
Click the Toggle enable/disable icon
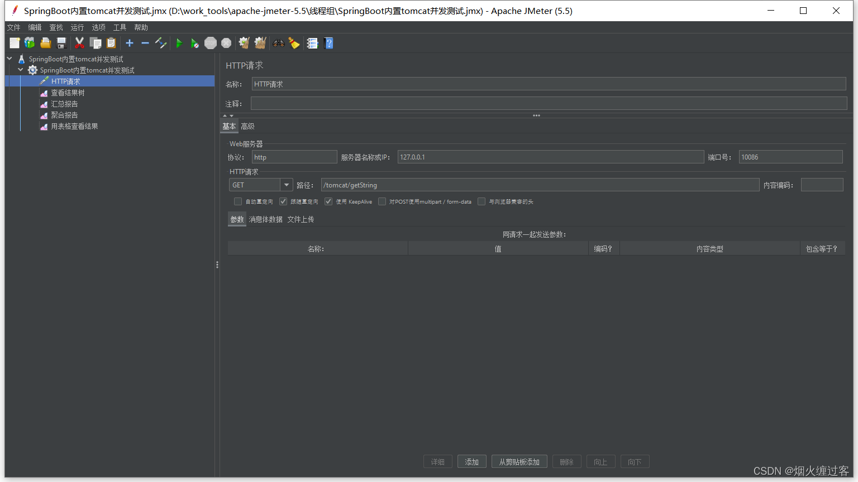tap(161, 43)
